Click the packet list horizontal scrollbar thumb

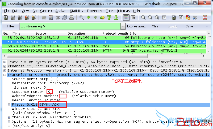point(77,56)
